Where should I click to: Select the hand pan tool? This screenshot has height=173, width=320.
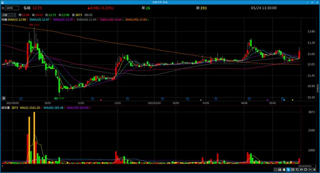(x=284, y=170)
